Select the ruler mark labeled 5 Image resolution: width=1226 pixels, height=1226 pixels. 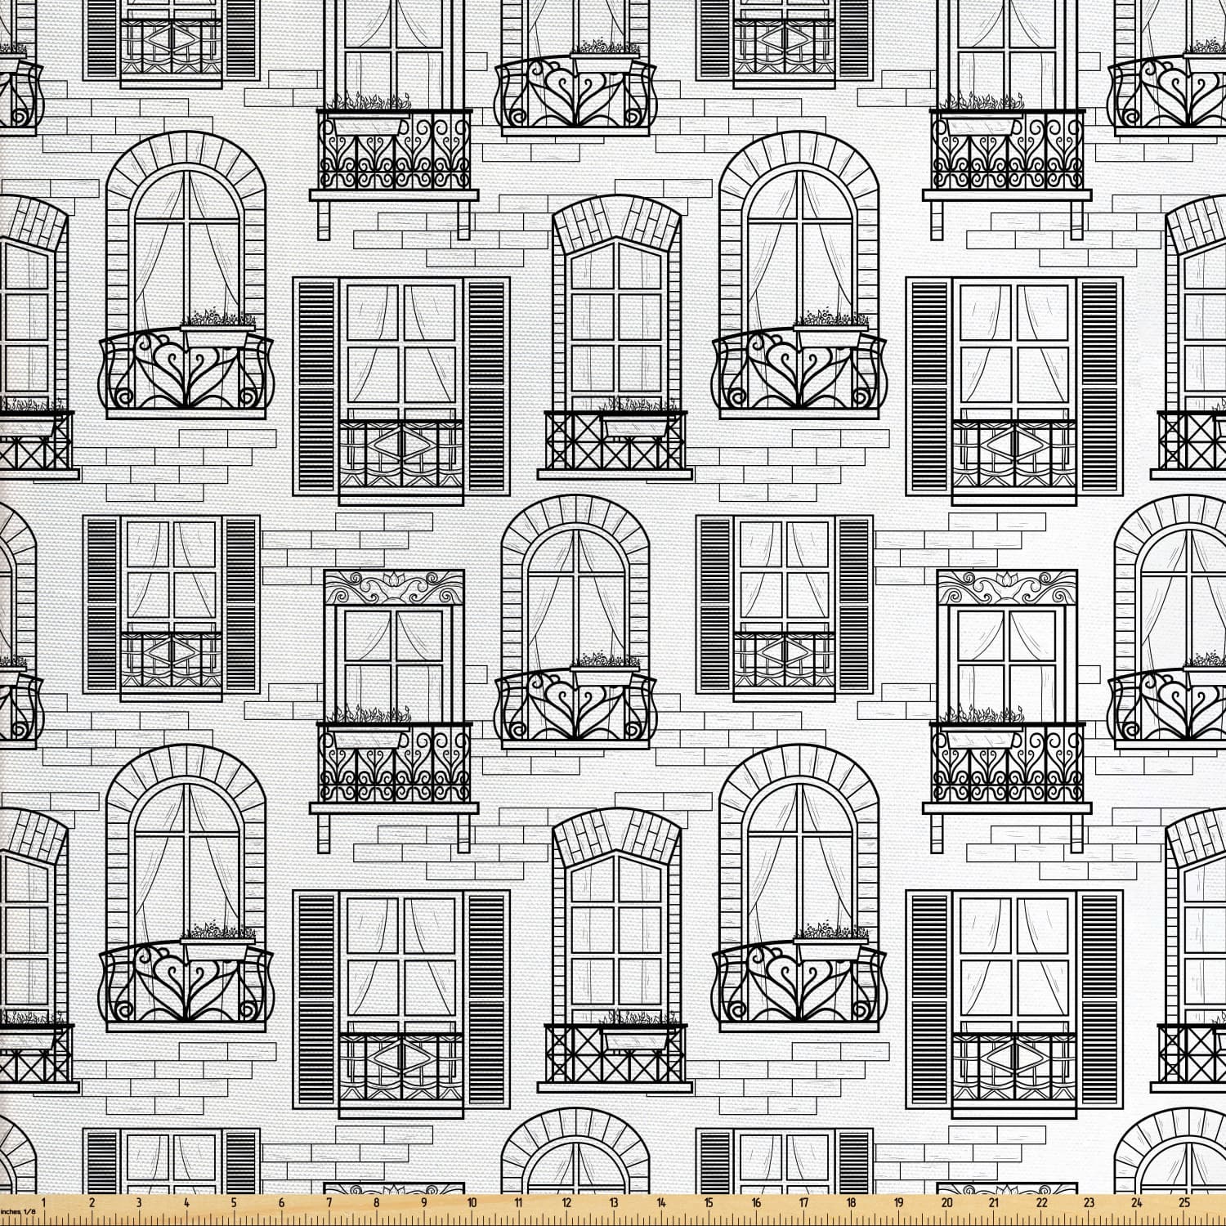click(x=234, y=1203)
